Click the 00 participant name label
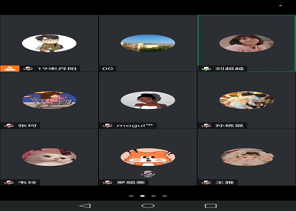The width and height of the screenshot is (296, 211). tap(108, 68)
